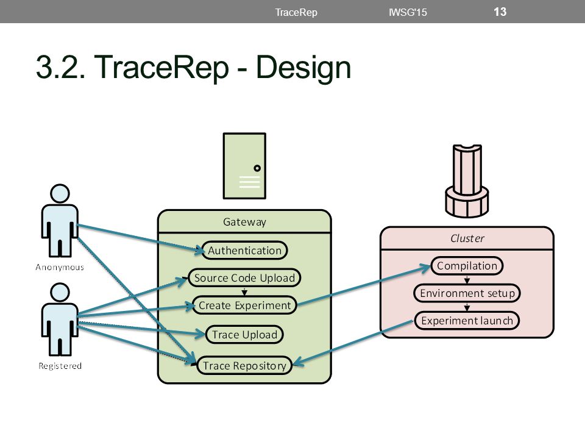Screen dimensions: 585x439
Task: Click the Cluster box header
Action: (467, 238)
